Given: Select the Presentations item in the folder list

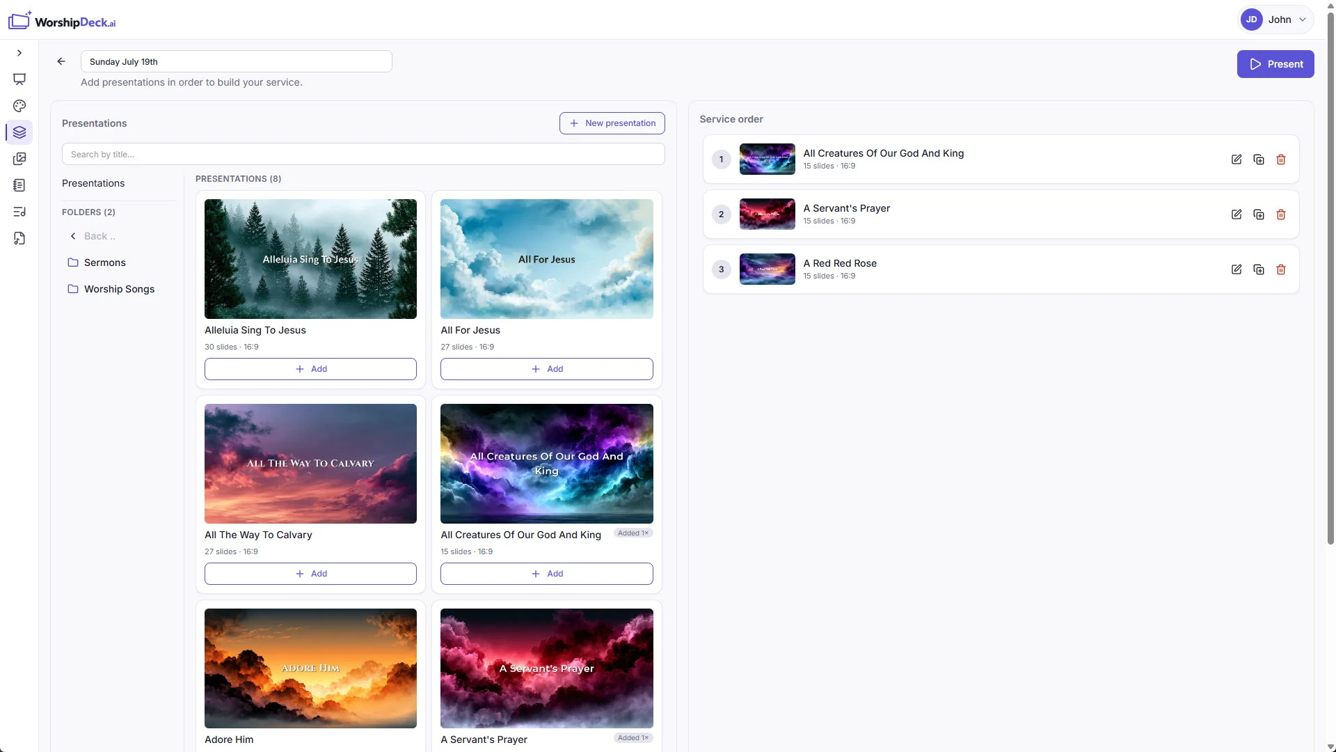Looking at the screenshot, I should point(93,183).
